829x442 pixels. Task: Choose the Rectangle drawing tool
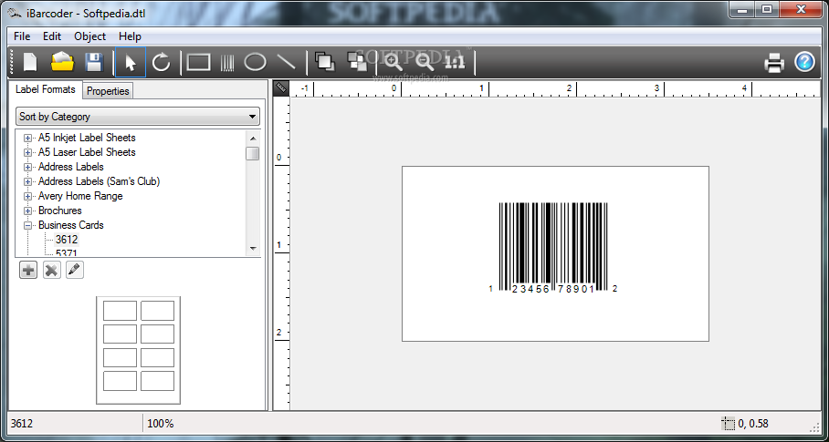tap(199, 62)
